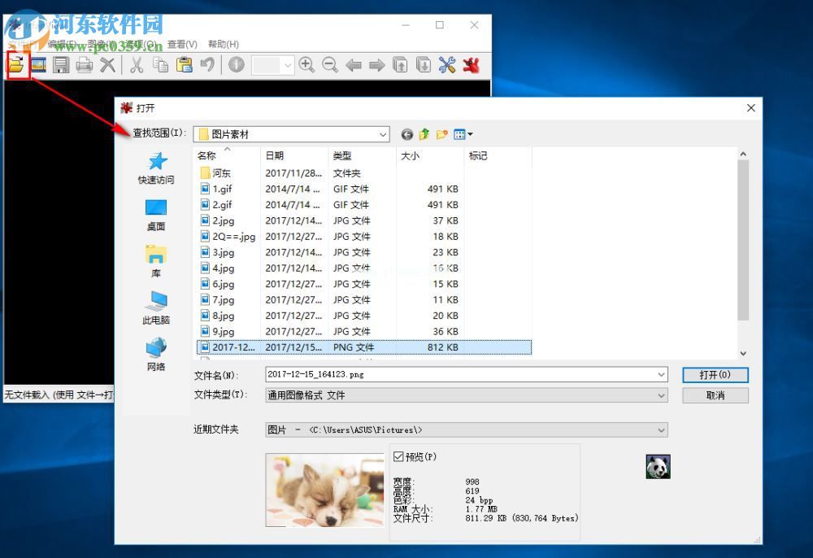Image resolution: width=813 pixels, height=558 pixels.
Task: Click the file list scroll up arrow
Action: coord(743,154)
